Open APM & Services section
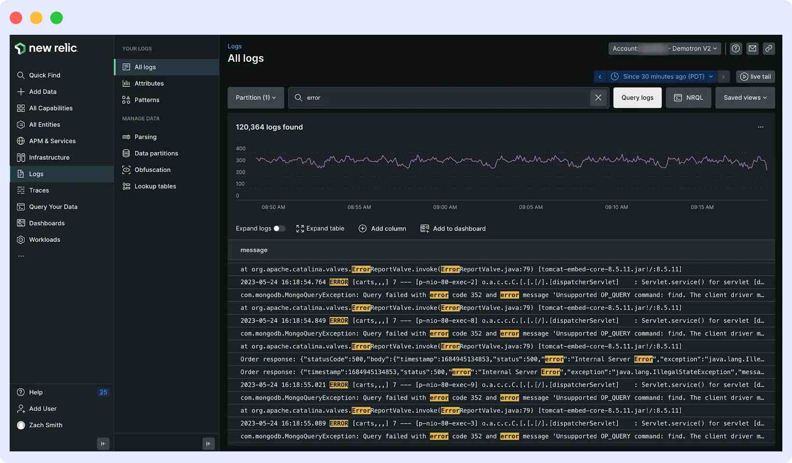 (x=52, y=141)
